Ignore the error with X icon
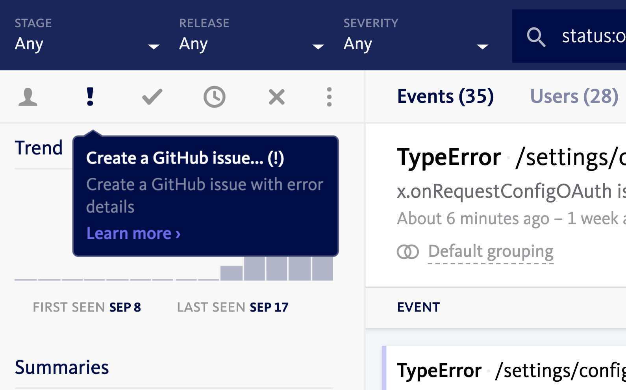This screenshot has width=626, height=390. pyautogui.click(x=276, y=97)
